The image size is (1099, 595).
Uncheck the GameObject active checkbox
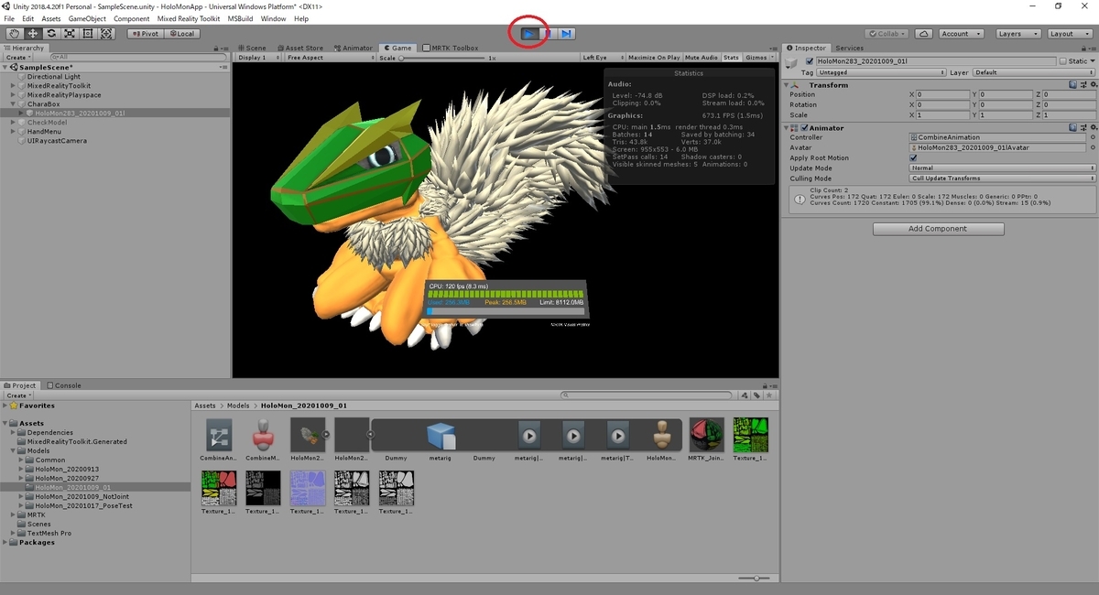pyautogui.click(x=809, y=61)
